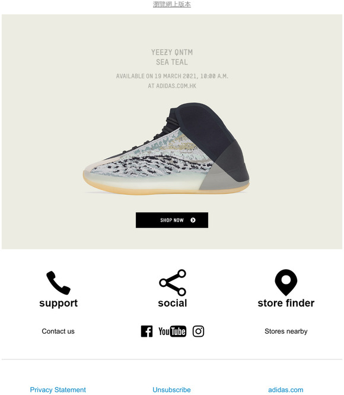Open the Facebook icon link
This screenshot has width=344, height=395.
[x=146, y=331]
